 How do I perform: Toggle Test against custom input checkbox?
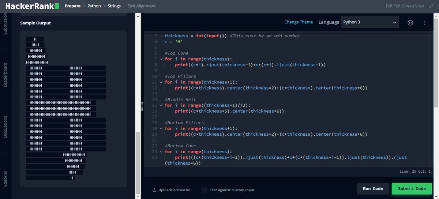pyautogui.click(x=205, y=190)
